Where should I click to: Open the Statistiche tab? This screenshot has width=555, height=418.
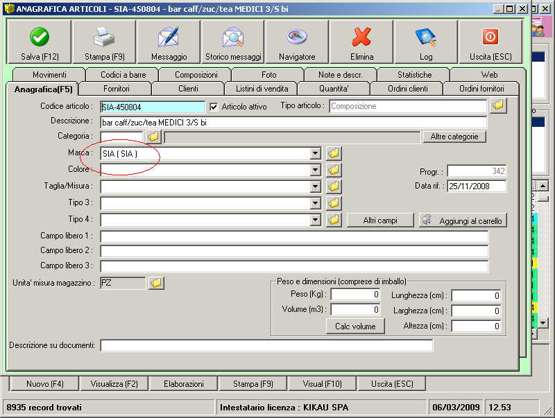pyautogui.click(x=414, y=75)
